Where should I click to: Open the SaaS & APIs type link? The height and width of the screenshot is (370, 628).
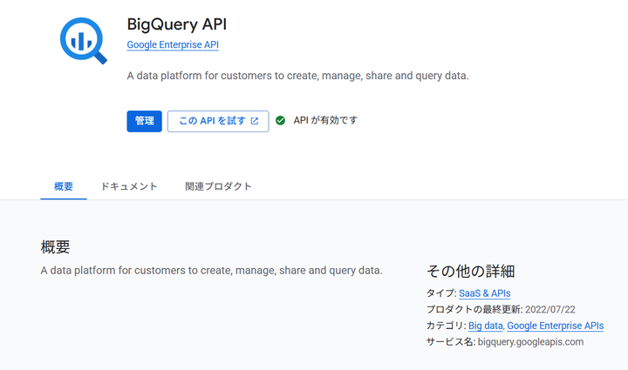coord(484,293)
